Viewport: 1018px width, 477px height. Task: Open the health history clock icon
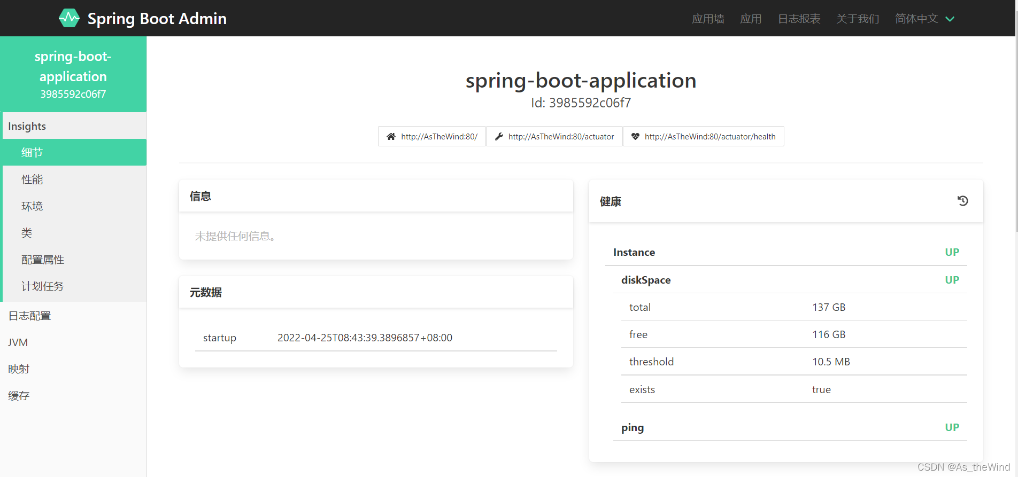tap(962, 201)
